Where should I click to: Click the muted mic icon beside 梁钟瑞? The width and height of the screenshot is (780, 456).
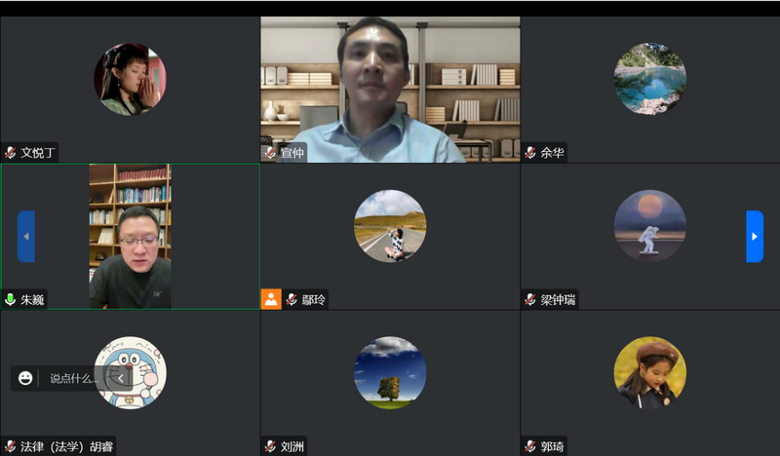click(530, 300)
